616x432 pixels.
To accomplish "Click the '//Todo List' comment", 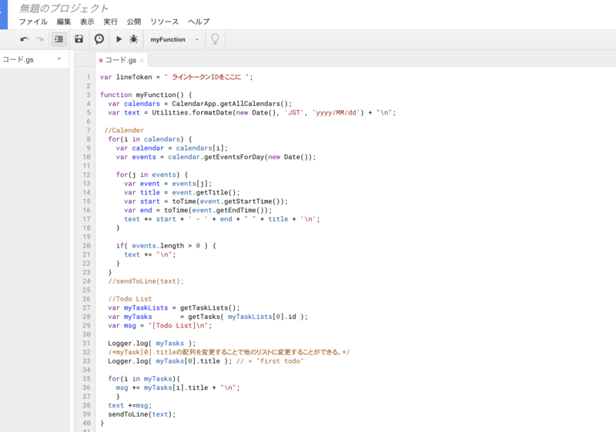I will 129,299.
